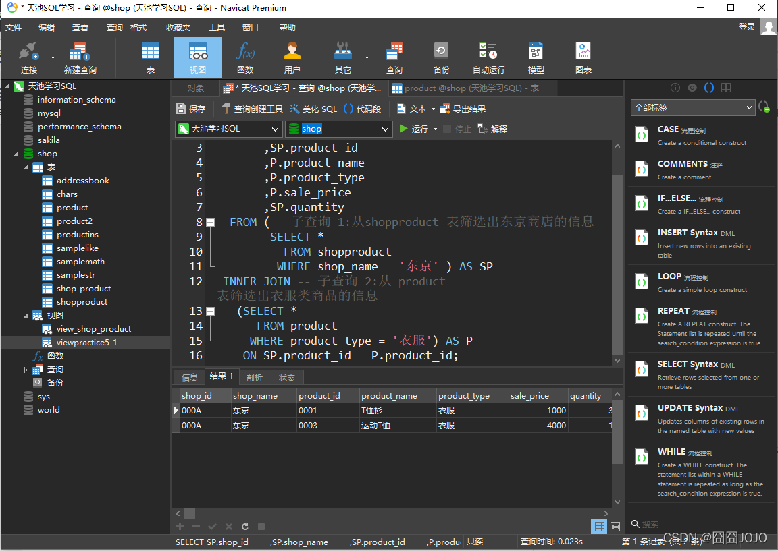This screenshot has width=778, height=551.
Task: Open the 运行 dropdown arrow
Action: tap(435, 129)
